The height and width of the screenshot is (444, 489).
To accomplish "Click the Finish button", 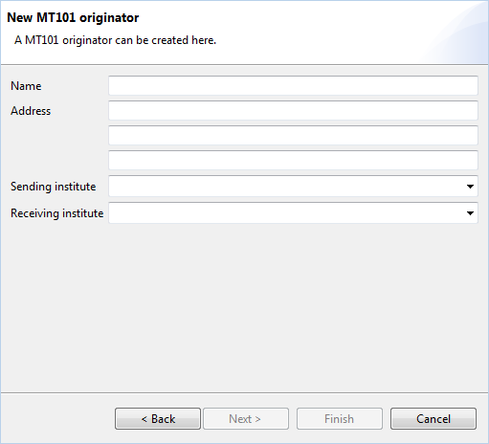I will click(340, 418).
